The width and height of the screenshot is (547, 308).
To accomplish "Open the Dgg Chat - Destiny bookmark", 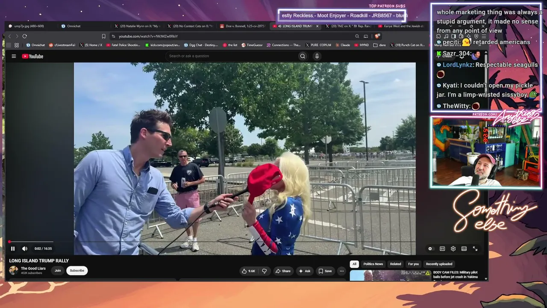I will click(x=201, y=45).
